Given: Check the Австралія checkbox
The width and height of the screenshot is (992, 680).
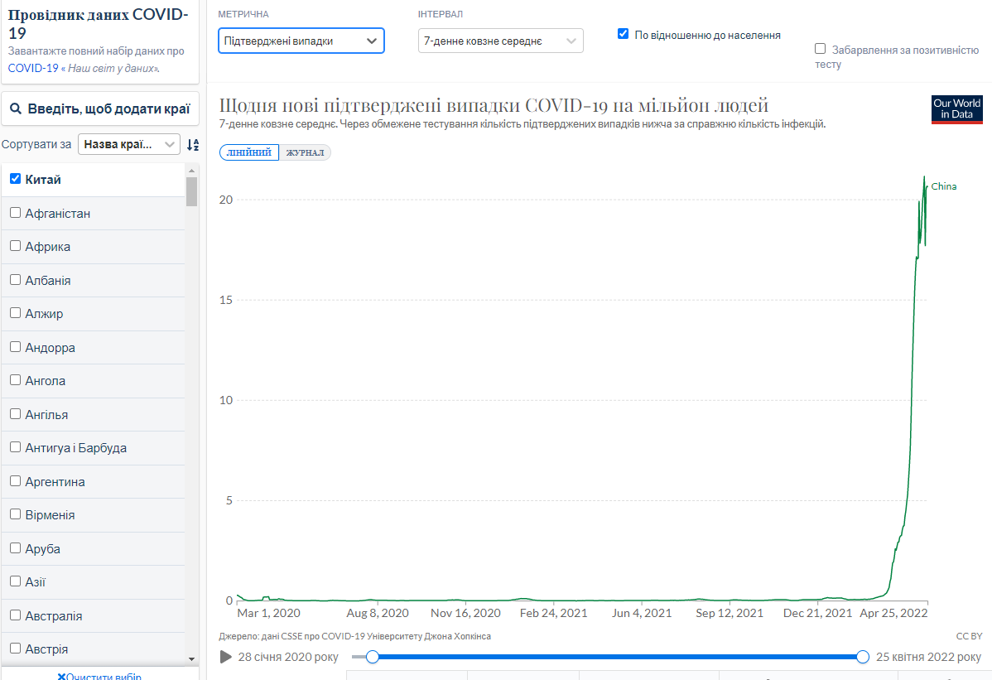Looking at the screenshot, I should point(16,615).
